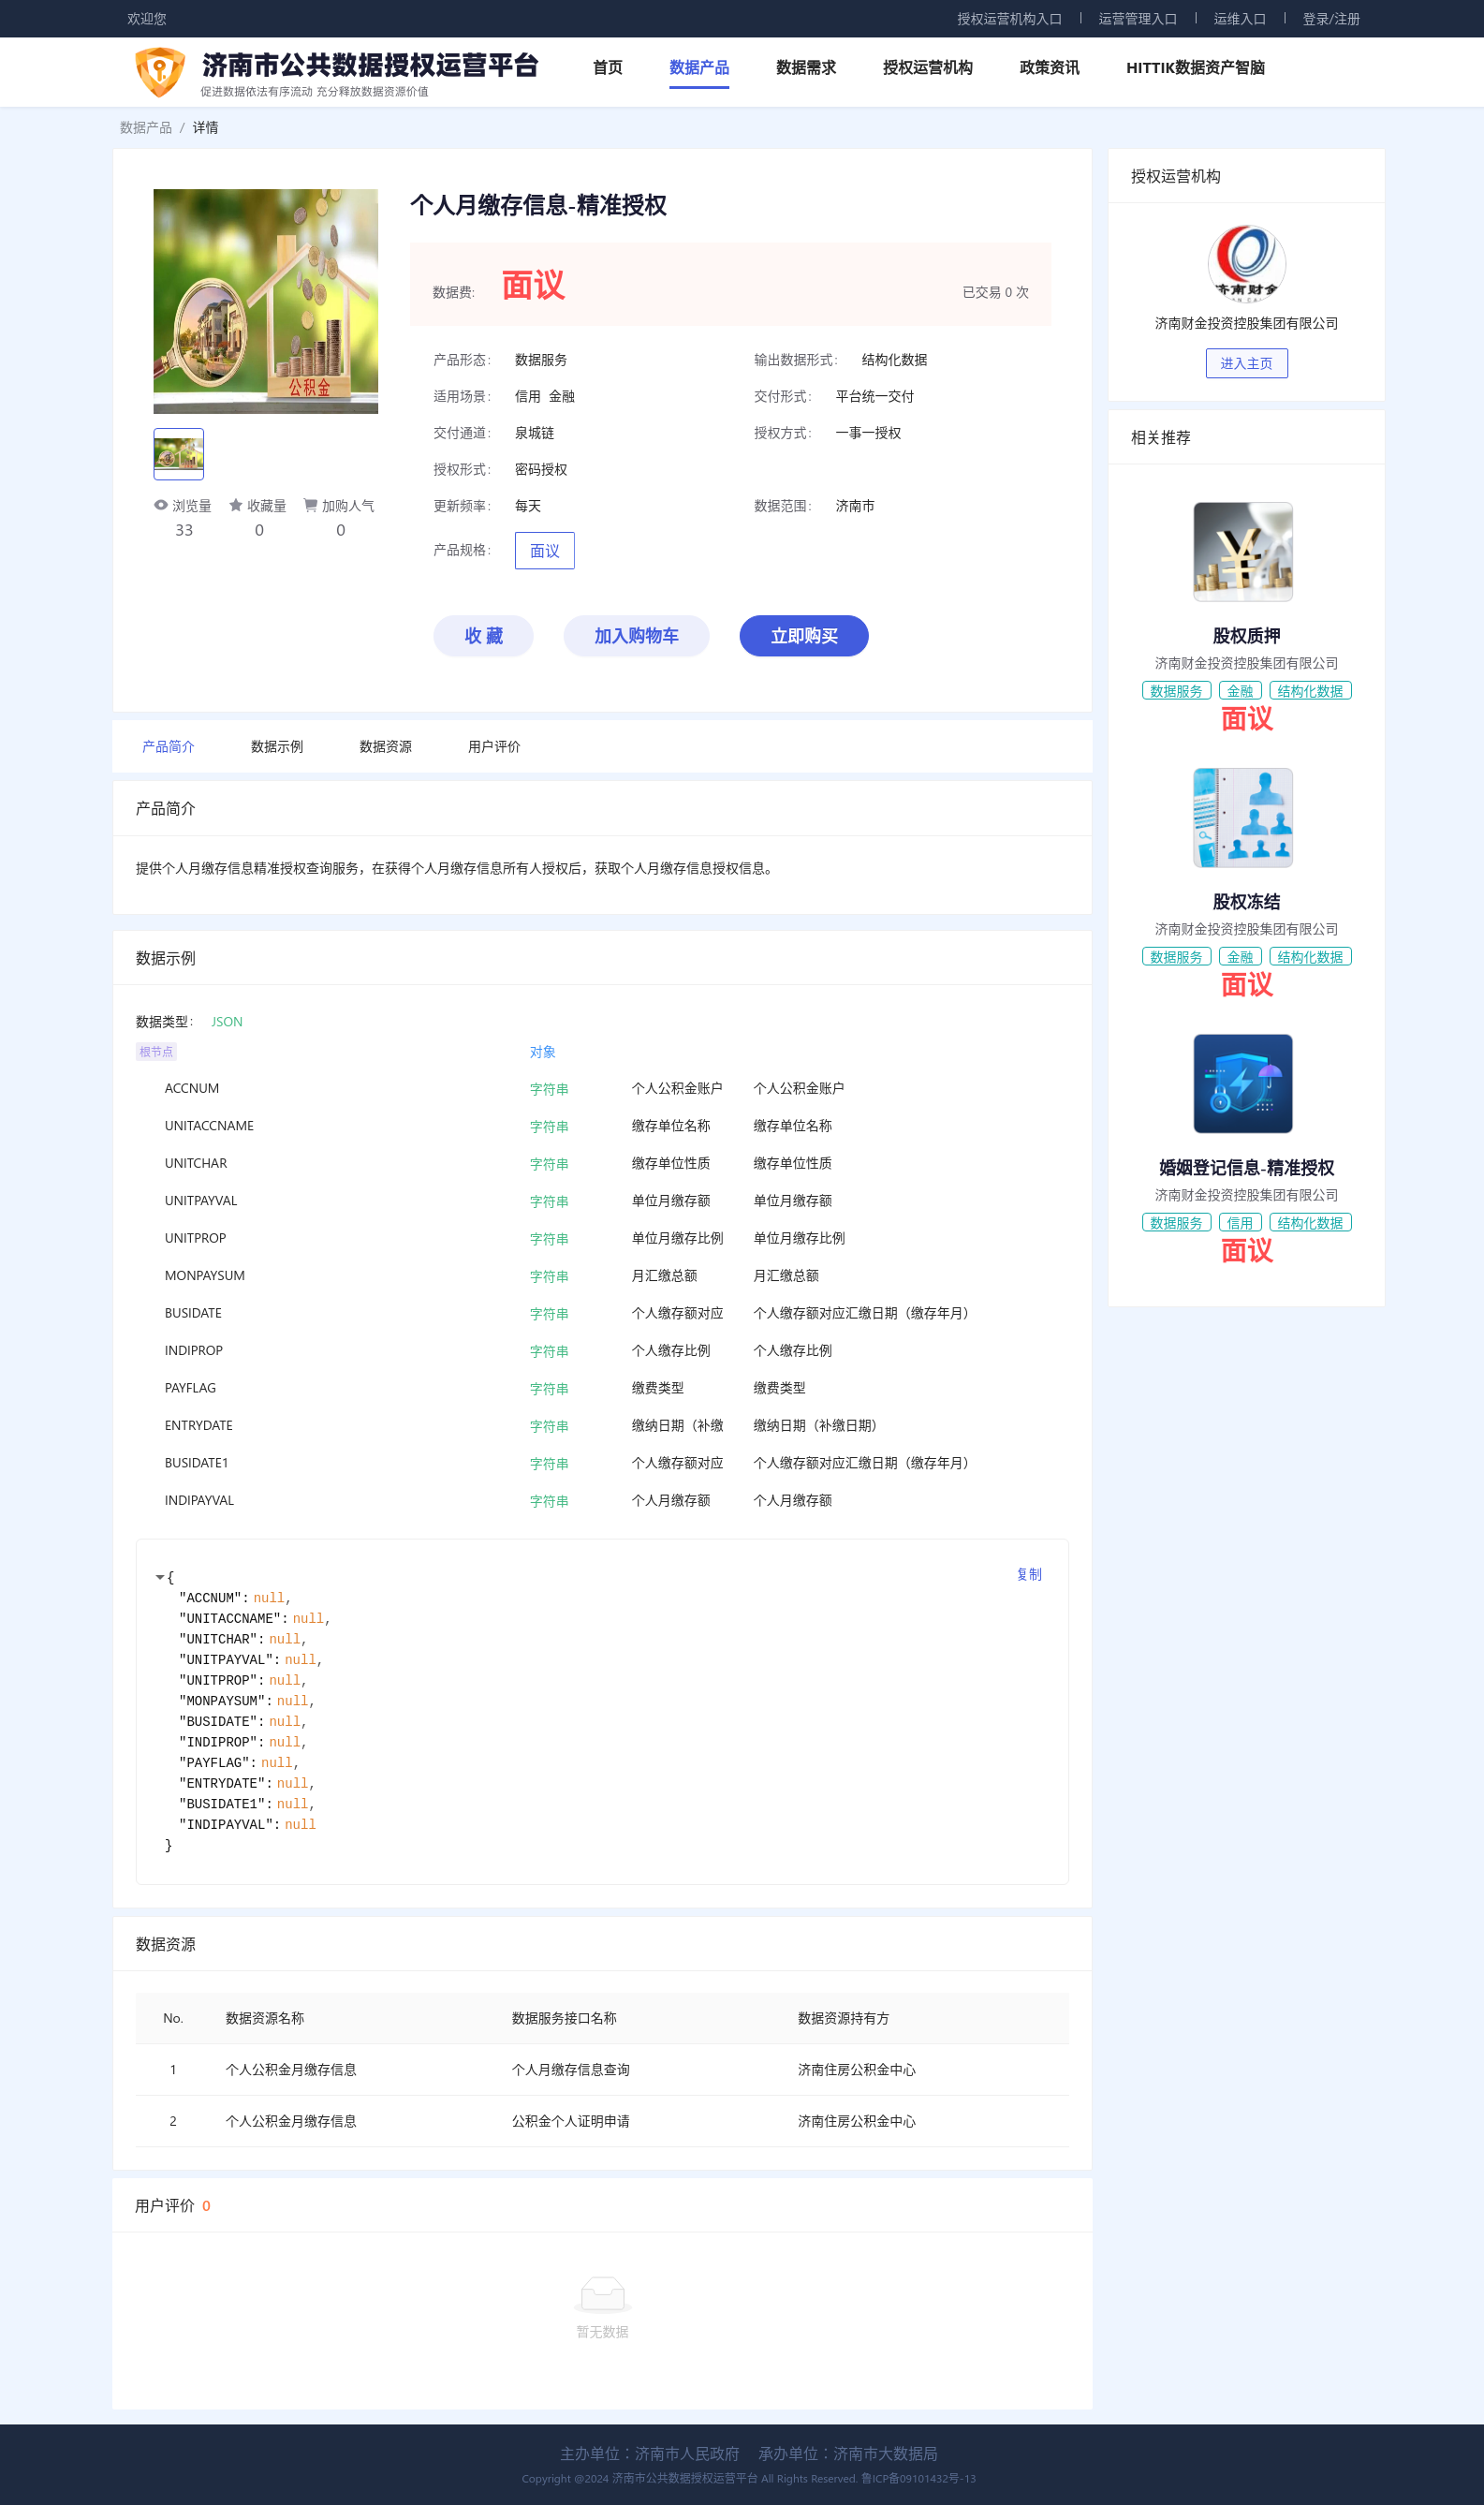Click the 信用 tag on 婚姻登记信息 card
This screenshot has width=1484, height=2505.
pyautogui.click(x=1240, y=1223)
